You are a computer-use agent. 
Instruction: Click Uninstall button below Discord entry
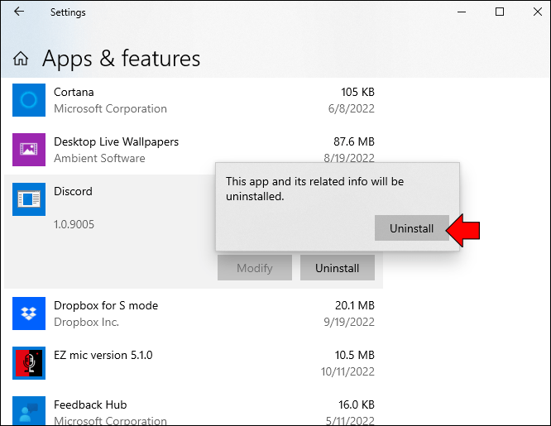(337, 268)
